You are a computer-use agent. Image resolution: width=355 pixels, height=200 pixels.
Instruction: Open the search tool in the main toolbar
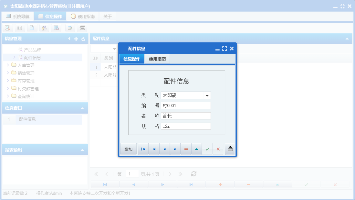(x=7, y=28)
